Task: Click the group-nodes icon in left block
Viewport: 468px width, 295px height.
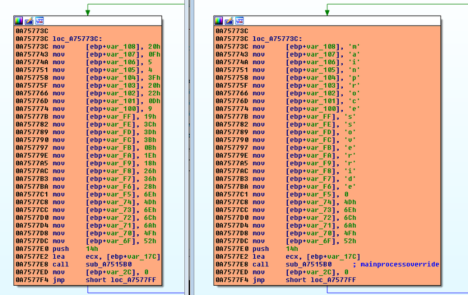Action: tap(39, 21)
